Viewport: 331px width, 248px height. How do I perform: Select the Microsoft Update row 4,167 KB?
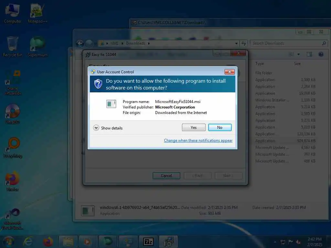(286, 147)
